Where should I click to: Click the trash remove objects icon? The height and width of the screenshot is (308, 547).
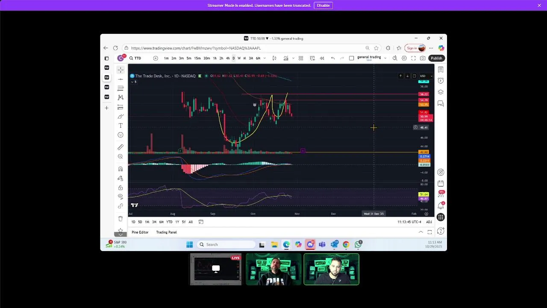click(121, 219)
